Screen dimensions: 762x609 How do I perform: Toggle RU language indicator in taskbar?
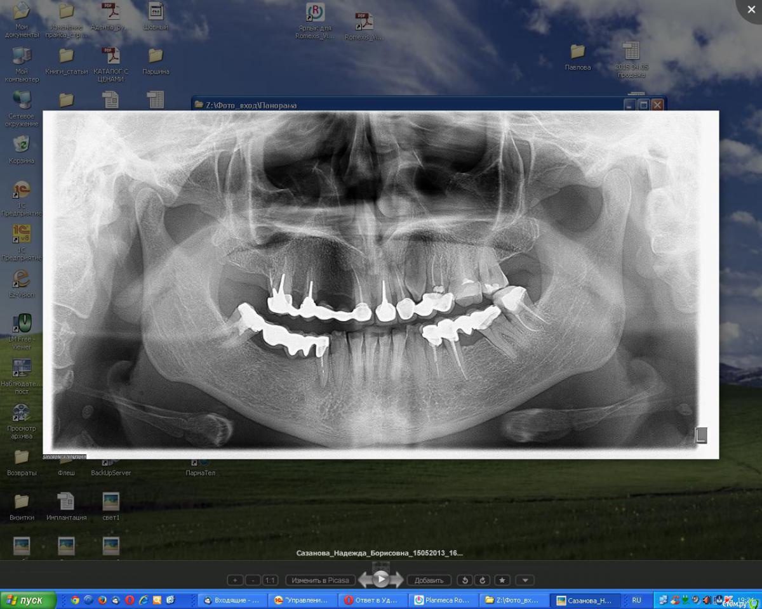point(636,600)
